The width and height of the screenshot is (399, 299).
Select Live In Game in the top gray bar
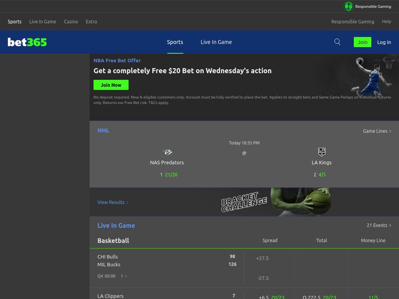click(42, 22)
